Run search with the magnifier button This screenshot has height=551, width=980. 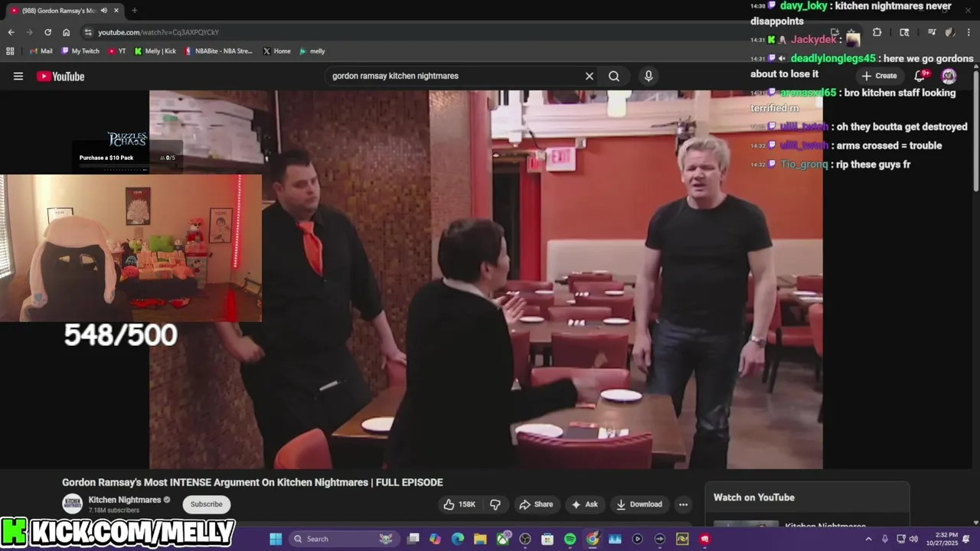pos(614,76)
